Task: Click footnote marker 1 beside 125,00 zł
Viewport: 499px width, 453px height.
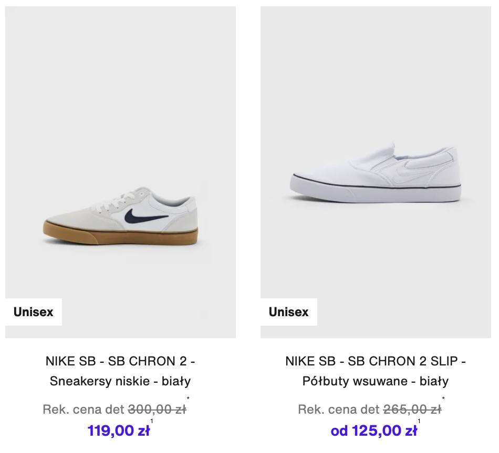Action: click(x=419, y=421)
